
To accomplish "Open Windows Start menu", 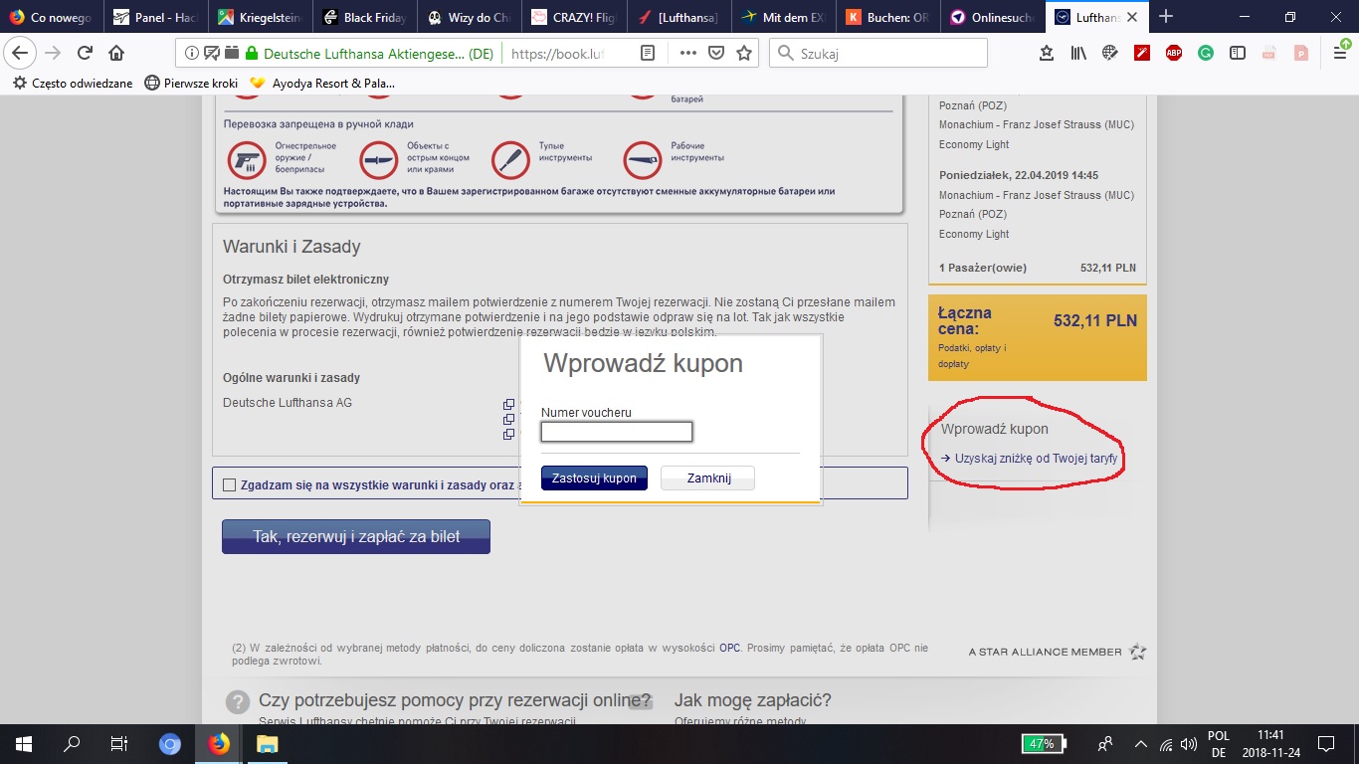I will click(24, 744).
